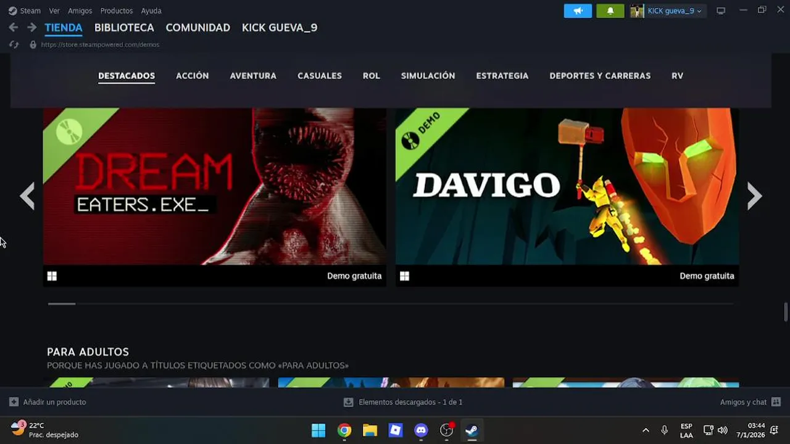The width and height of the screenshot is (790, 444).
Task: Open OBS Studio taskbar icon
Action: [x=447, y=430]
